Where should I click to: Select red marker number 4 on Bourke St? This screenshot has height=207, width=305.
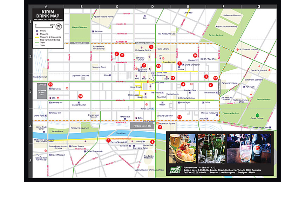point(183,84)
